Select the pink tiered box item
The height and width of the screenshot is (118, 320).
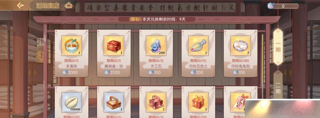click(156, 102)
